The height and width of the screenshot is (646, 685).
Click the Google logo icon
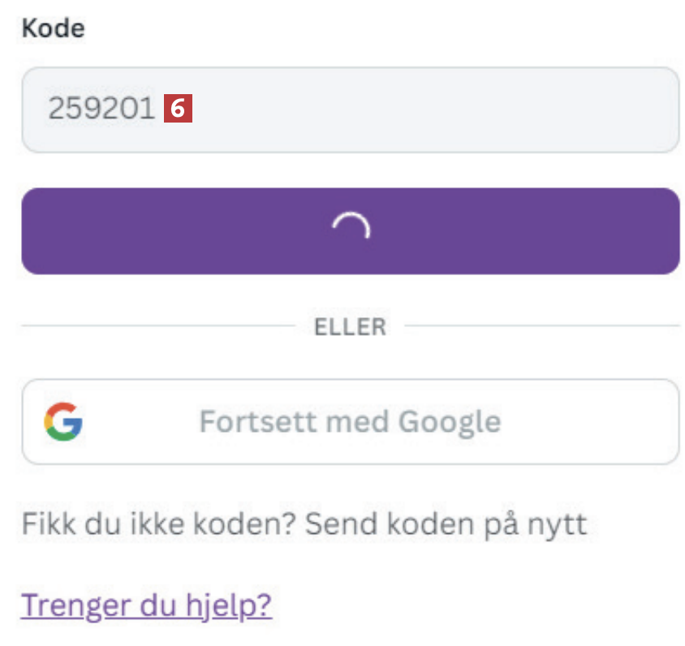click(63, 422)
